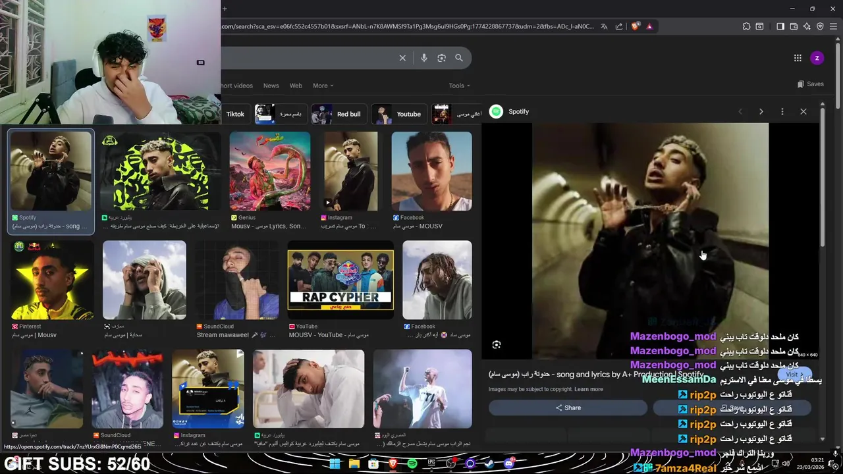Click the Share button in preview panel
This screenshot has height=474, width=843.
568,408
